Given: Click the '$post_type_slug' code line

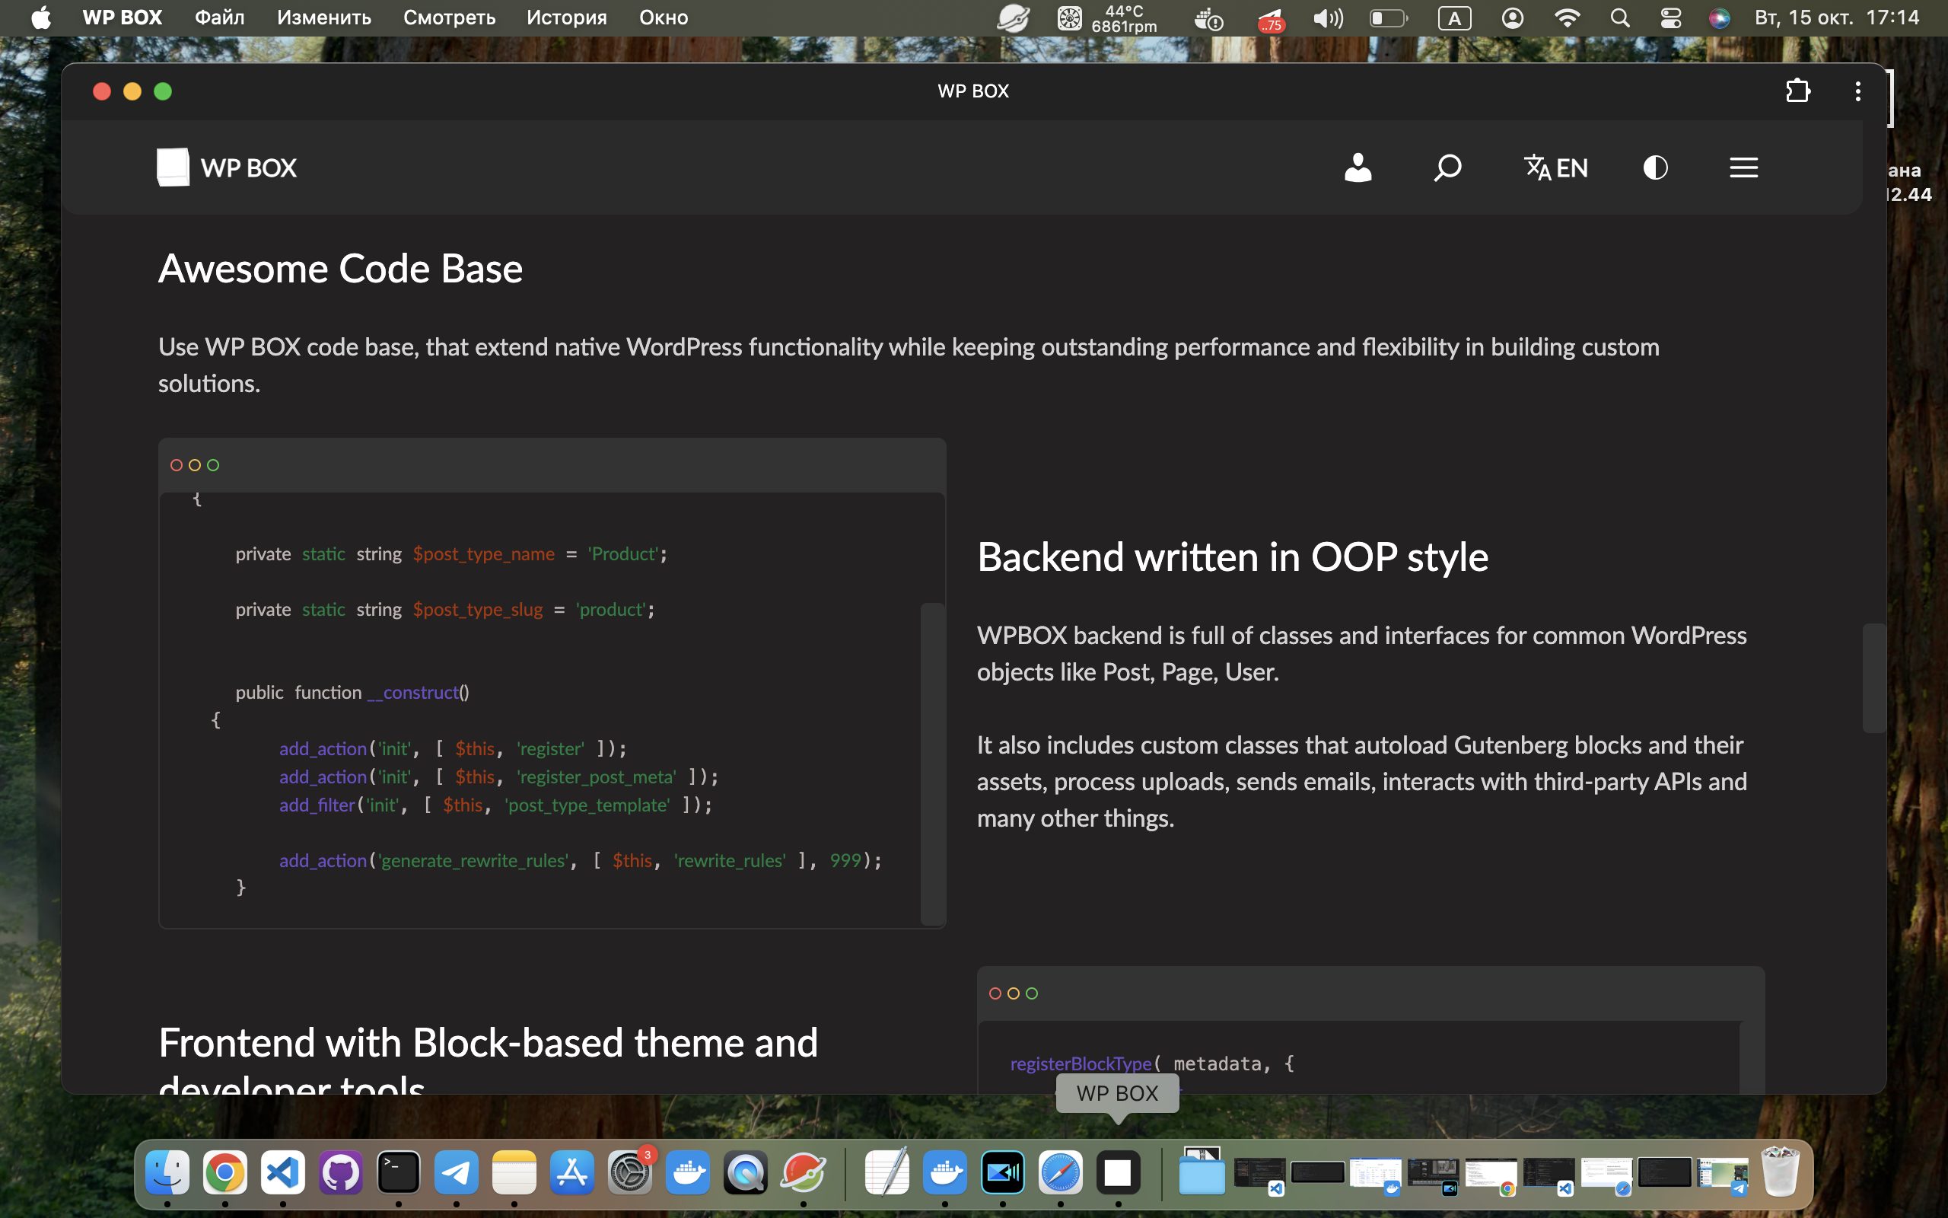Looking at the screenshot, I should [444, 610].
